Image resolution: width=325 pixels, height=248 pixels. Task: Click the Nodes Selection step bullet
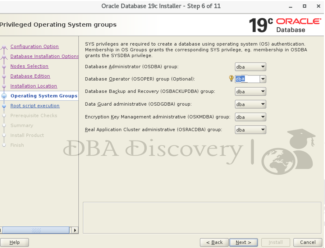(4, 66)
